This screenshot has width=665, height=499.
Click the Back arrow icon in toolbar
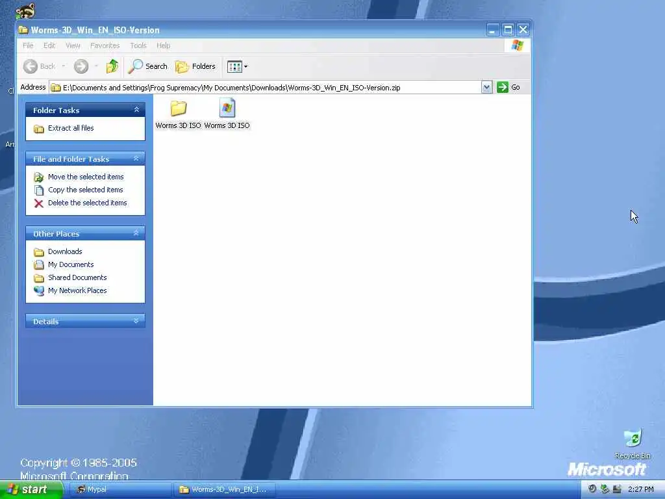click(x=31, y=66)
